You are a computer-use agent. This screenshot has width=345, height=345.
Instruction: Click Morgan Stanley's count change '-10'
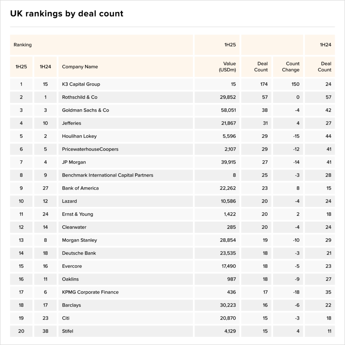(x=296, y=240)
